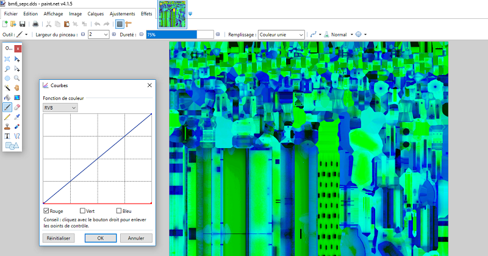This screenshot has height=256, width=488.
Task: Cut selection with scissors icon
Action: pyautogui.click(x=49, y=24)
